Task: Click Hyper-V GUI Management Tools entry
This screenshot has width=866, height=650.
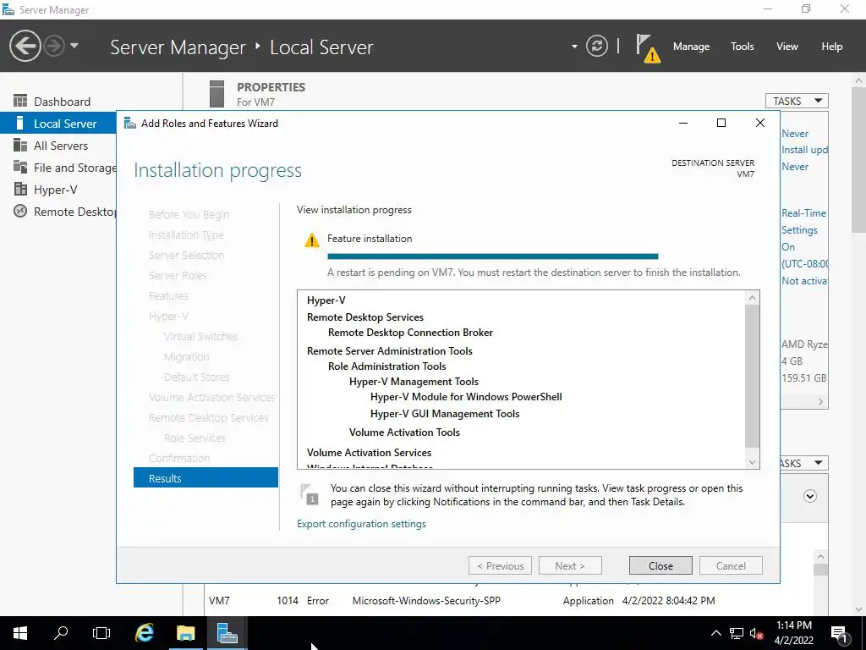Action: 445,413
